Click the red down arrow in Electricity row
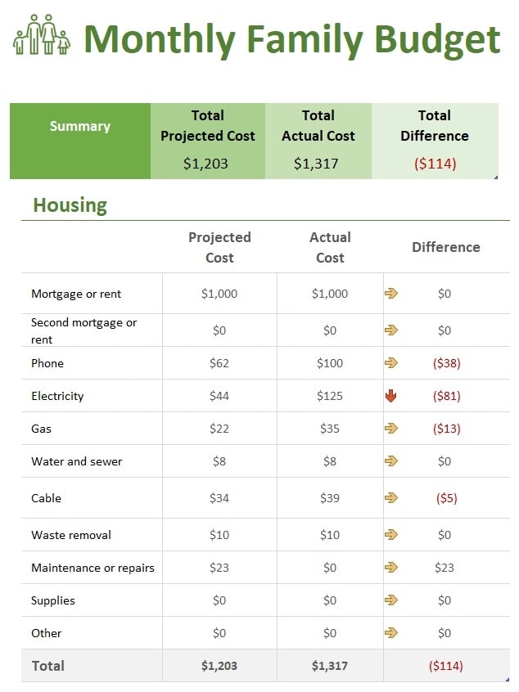 [x=390, y=396]
